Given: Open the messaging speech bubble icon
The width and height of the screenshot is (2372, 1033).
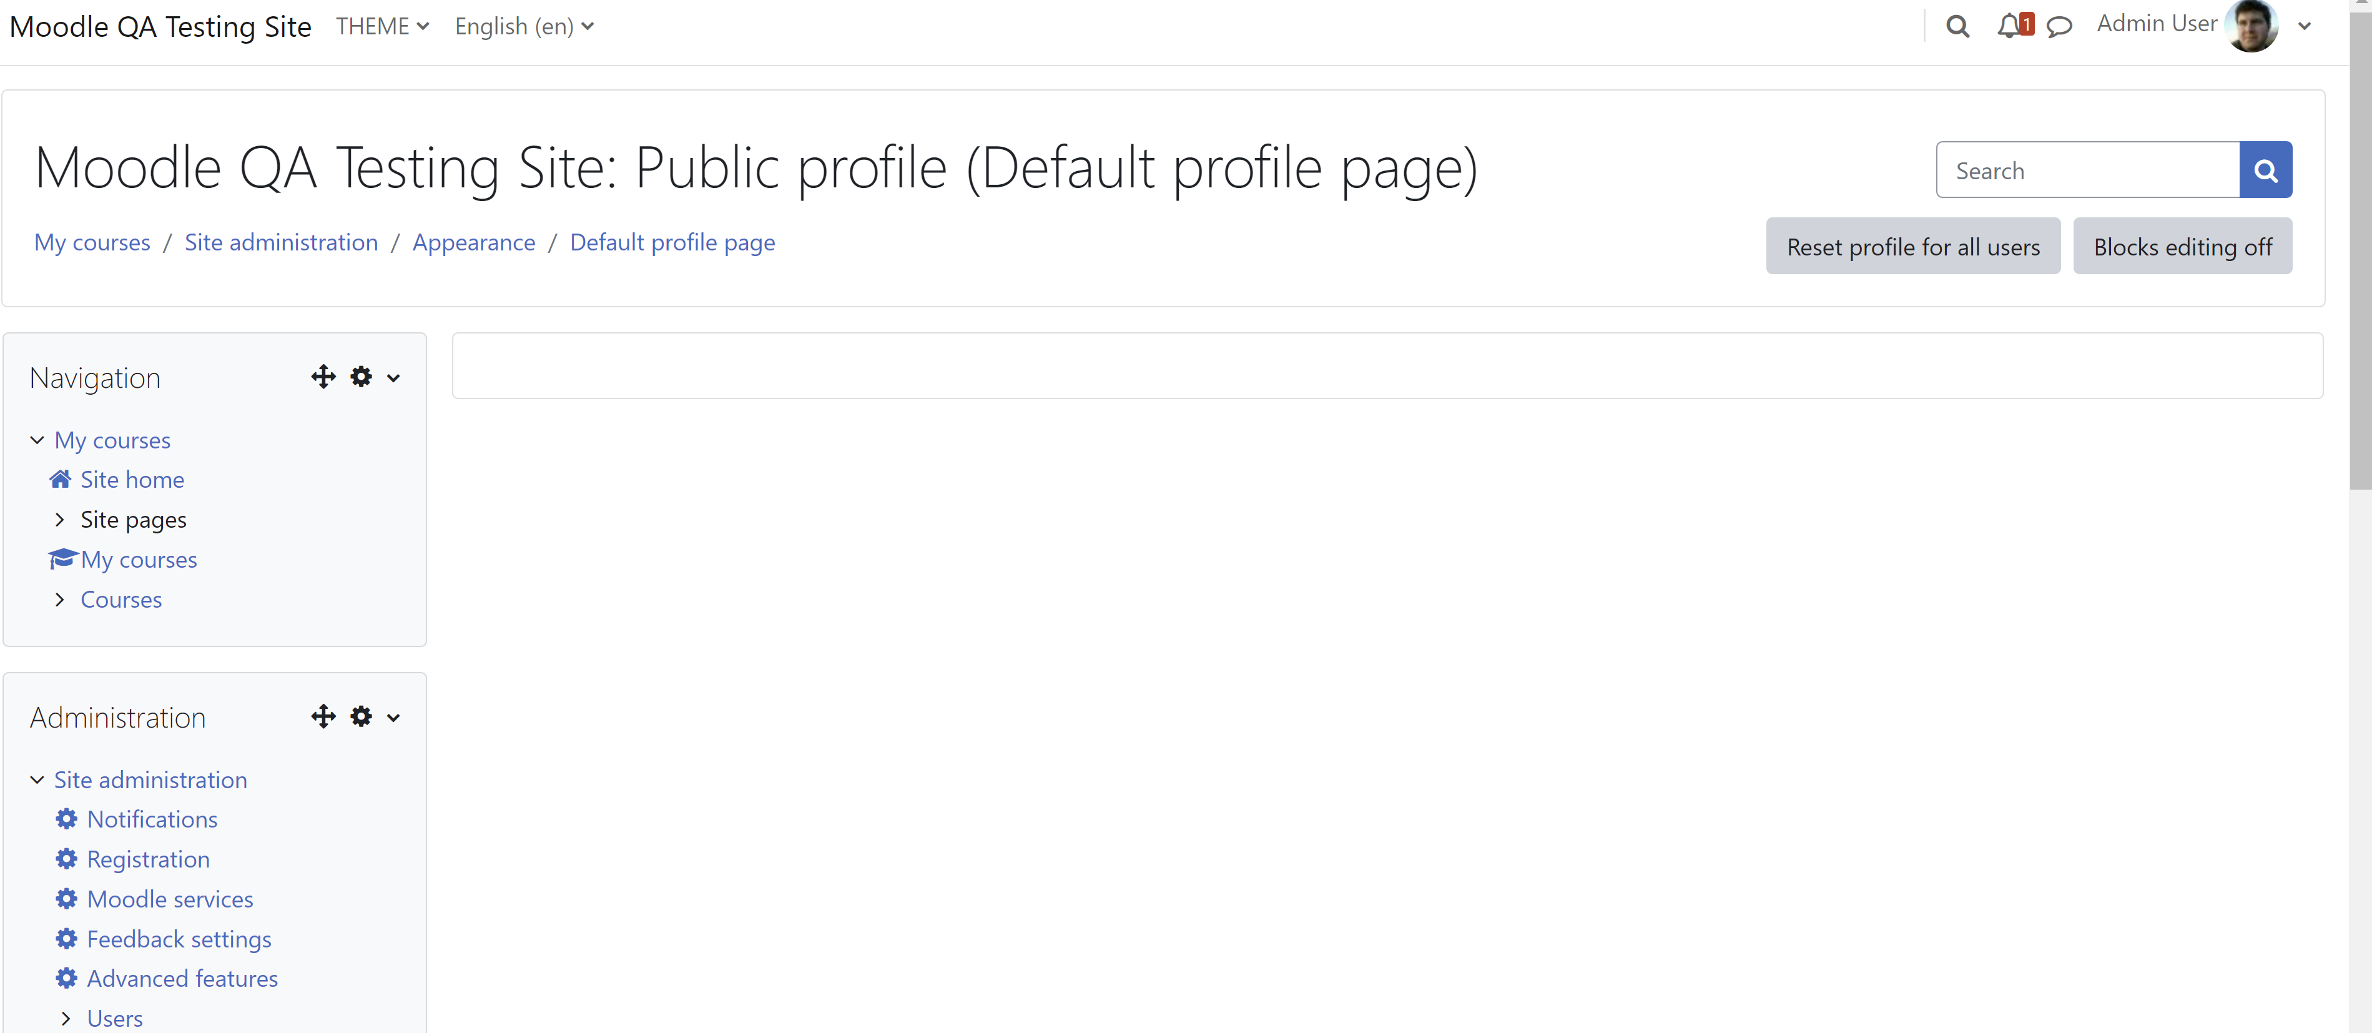Looking at the screenshot, I should [2059, 27].
